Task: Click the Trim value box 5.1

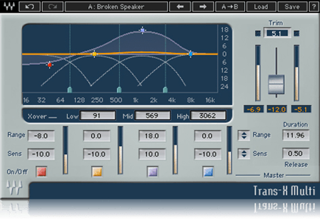Action: click(277, 33)
